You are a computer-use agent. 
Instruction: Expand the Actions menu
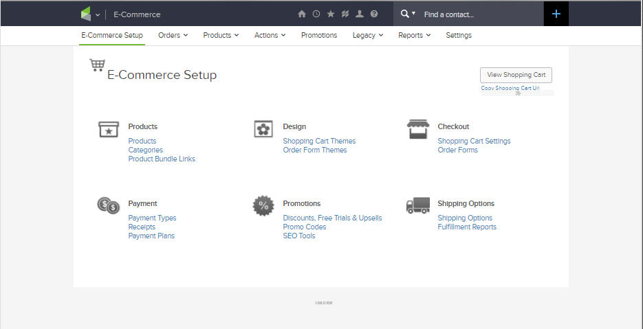(x=270, y=35)
